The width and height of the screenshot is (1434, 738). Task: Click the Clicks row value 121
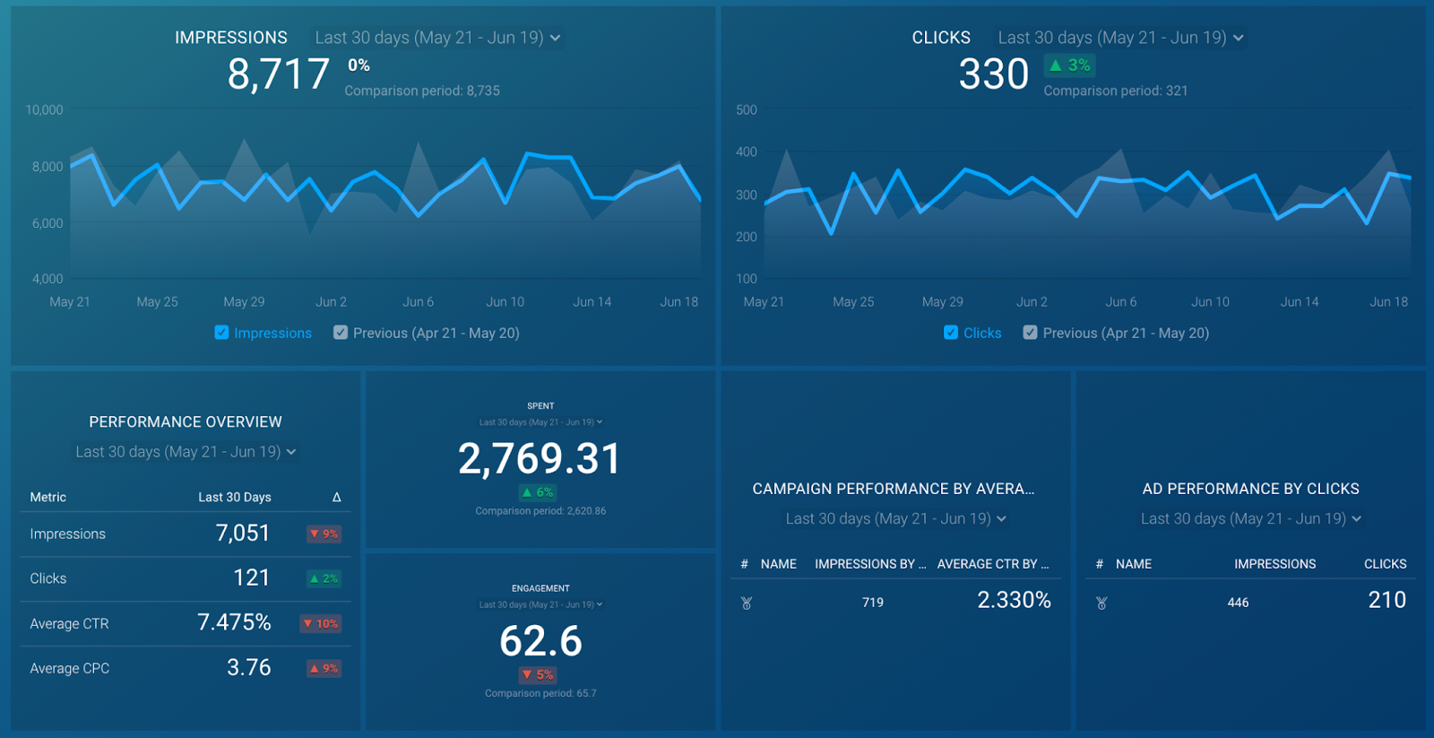252,578
